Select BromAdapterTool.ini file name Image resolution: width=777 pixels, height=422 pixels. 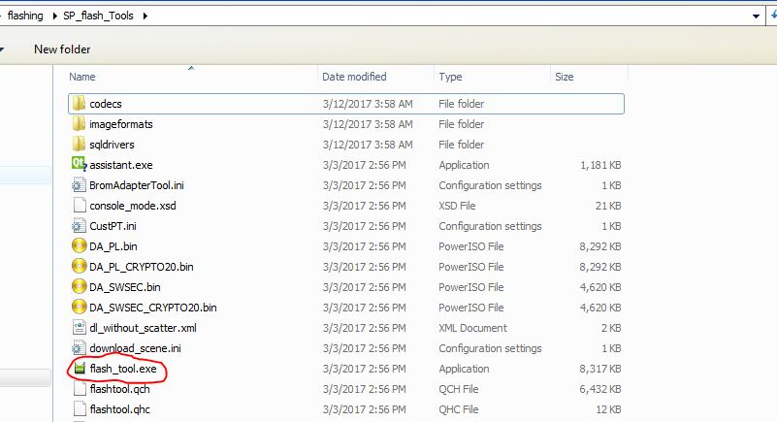click(x=137, y=185)
